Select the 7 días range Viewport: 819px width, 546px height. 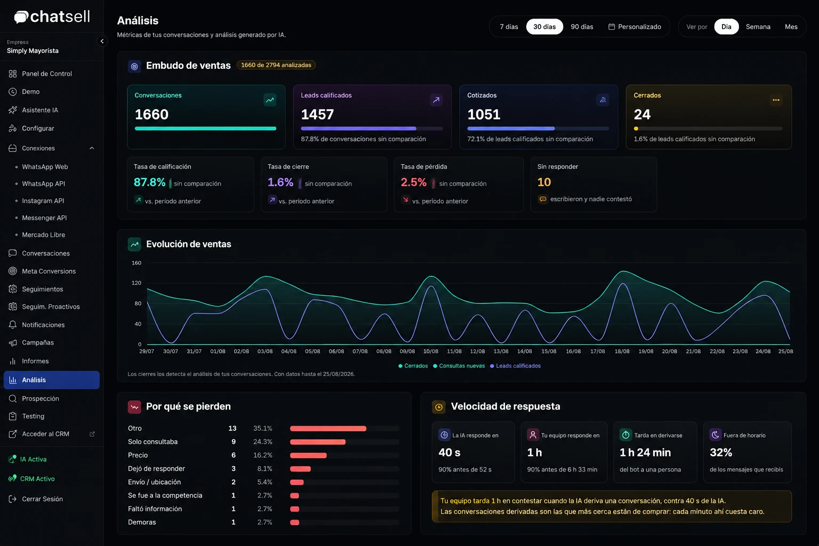click(x=509, y=27)
